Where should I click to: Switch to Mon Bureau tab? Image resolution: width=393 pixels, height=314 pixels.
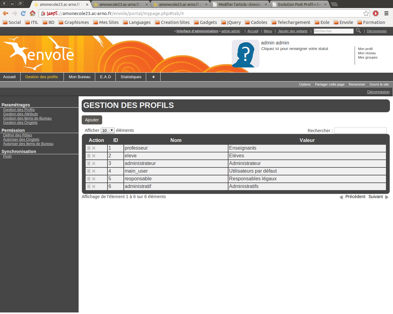80,77
